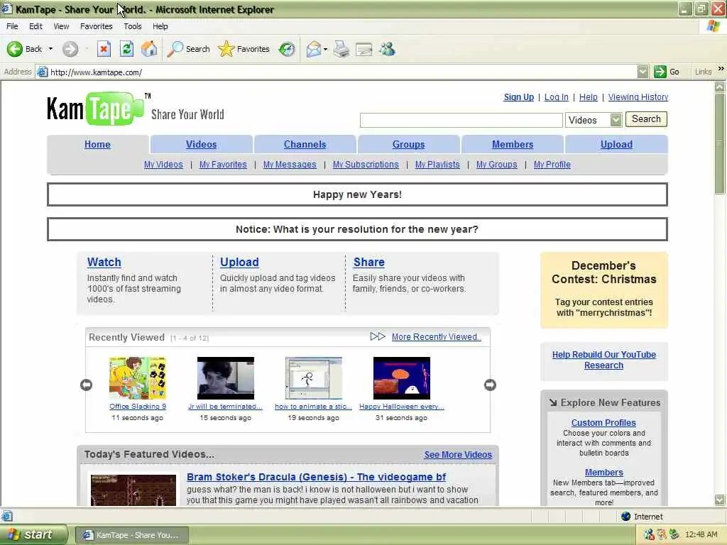Viewport: 727px width, 545px height.
Task: Click the Refresh page icon
Action: point(126,49)
